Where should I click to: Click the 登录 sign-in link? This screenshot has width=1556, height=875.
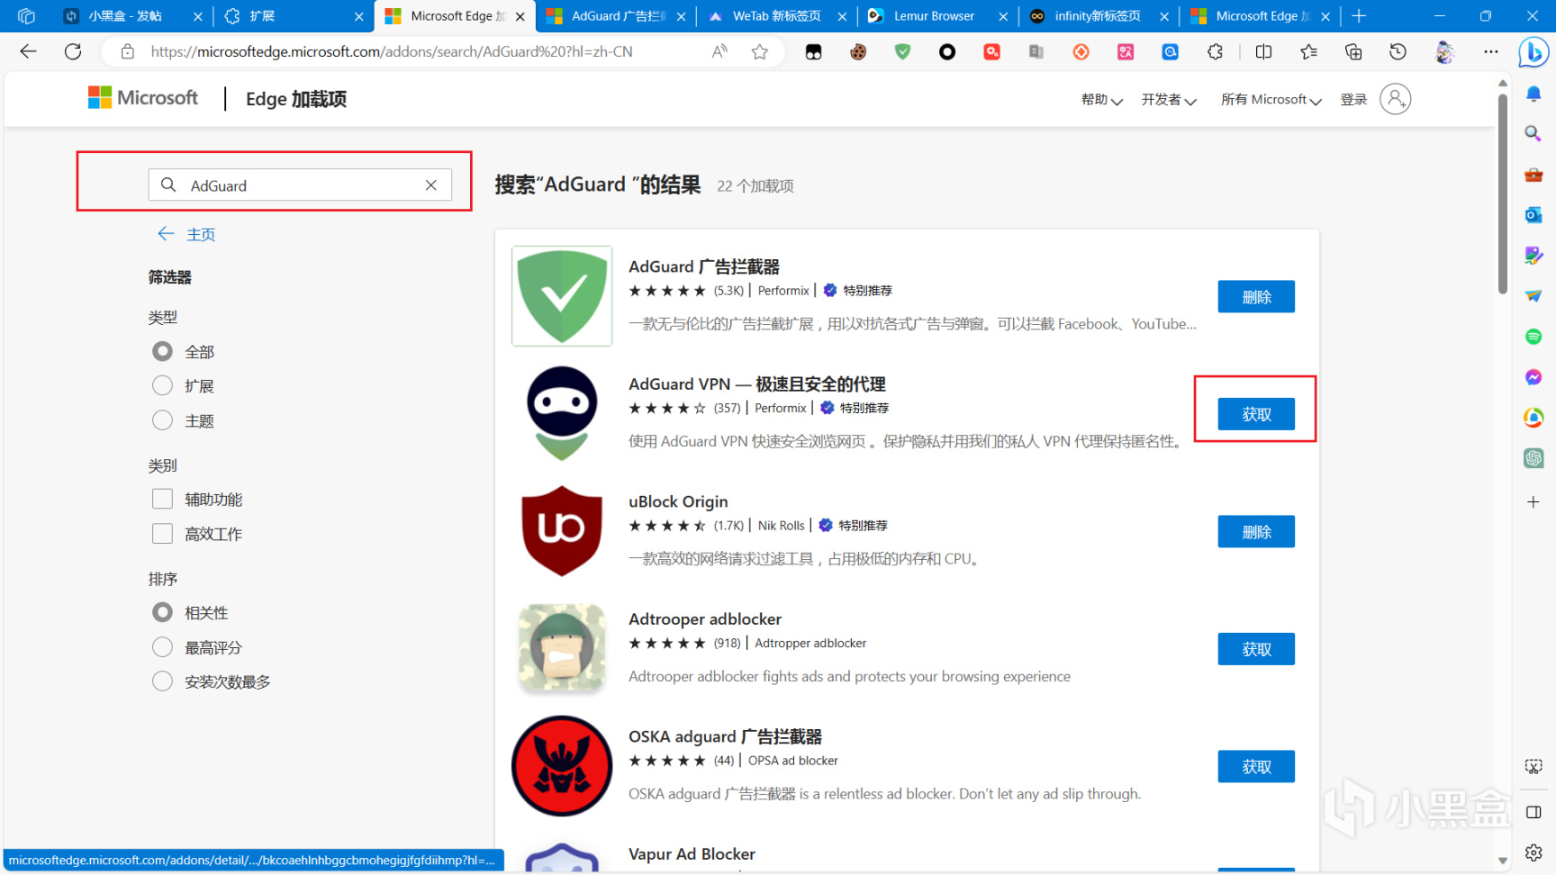(1353, 99)
